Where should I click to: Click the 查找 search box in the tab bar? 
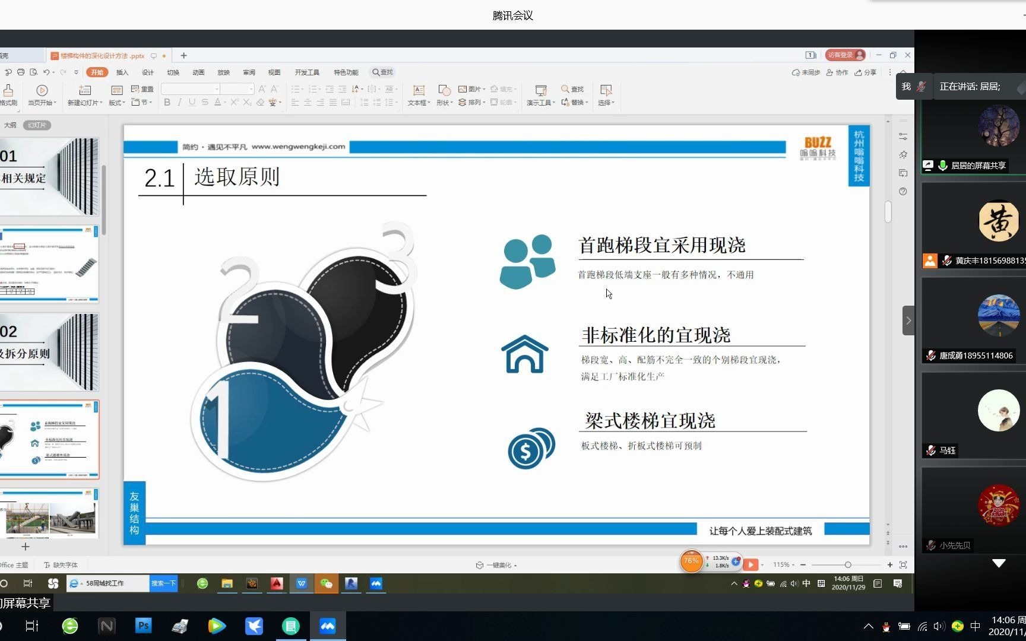click(383, 72)
